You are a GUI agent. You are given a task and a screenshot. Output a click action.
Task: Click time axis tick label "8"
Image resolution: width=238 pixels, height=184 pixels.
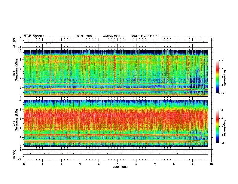[174, 164]
